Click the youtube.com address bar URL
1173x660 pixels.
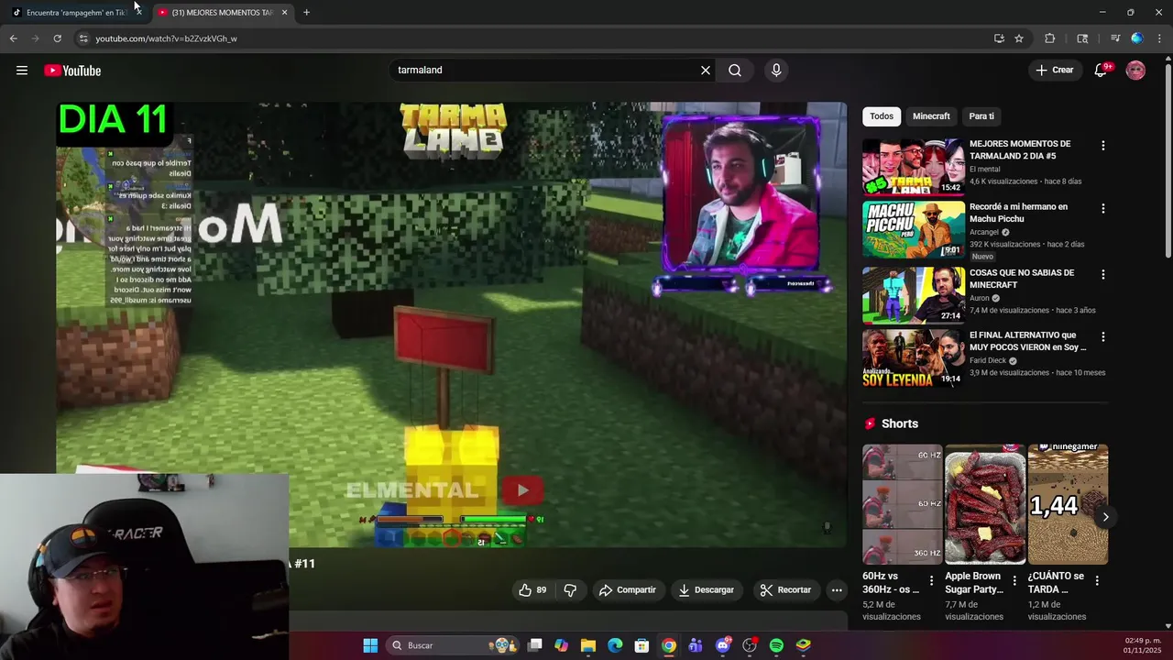[166, 38]
